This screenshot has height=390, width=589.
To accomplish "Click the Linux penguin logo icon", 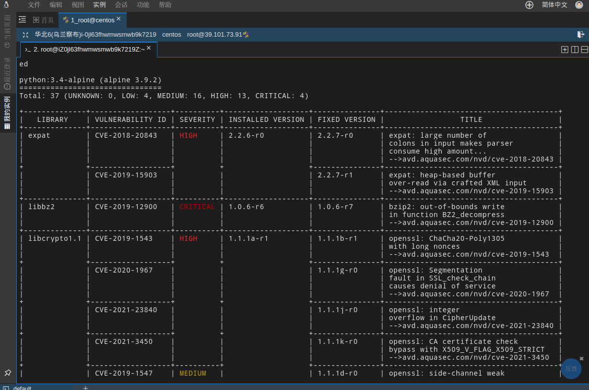I will [6, 5].
